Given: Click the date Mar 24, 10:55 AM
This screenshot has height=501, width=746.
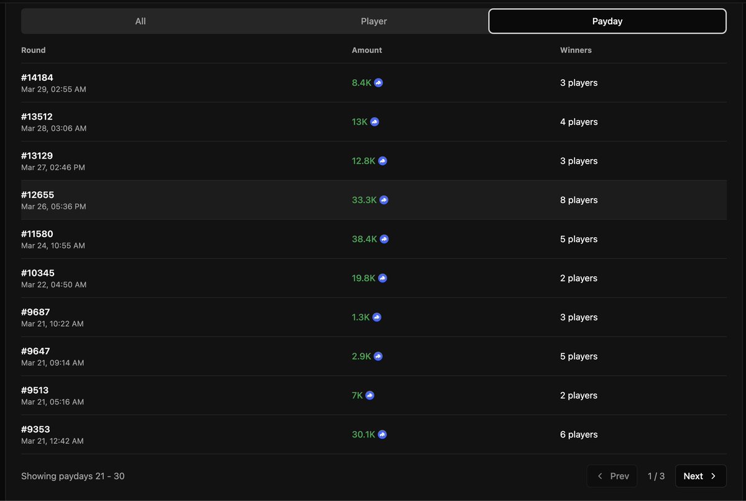Looking at the screenshot, I should pyautogui.click(x=53, y=246).
